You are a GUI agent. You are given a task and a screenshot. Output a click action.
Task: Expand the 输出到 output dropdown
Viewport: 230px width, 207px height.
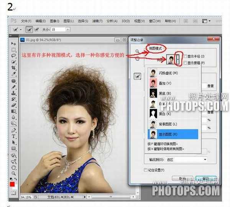[x=205, y=159]
